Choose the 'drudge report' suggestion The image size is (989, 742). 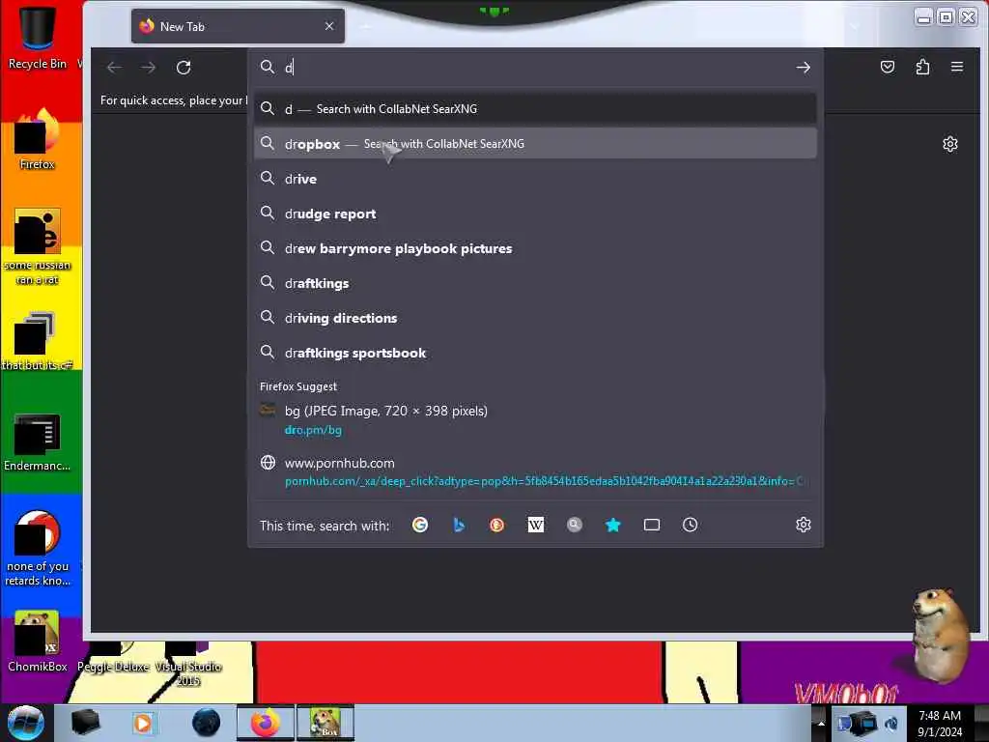pyautogui.click(x=535, y=214)
